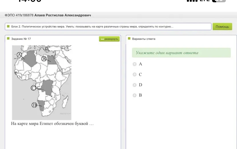
Task: Click the answer label letter C
Action: [140, 74]
